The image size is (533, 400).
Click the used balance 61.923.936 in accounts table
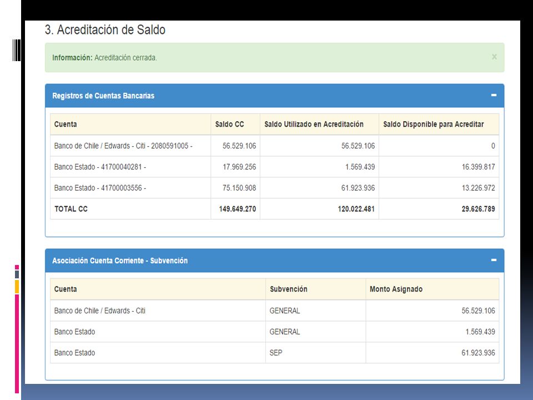click(358, 188)
